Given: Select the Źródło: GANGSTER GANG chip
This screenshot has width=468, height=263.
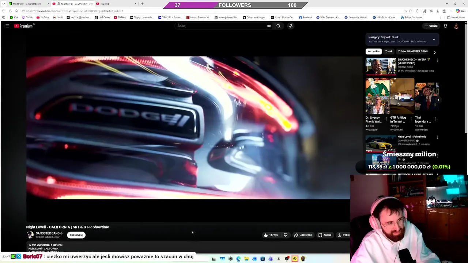Looking at the screenshot, I should tap(413, 52).
